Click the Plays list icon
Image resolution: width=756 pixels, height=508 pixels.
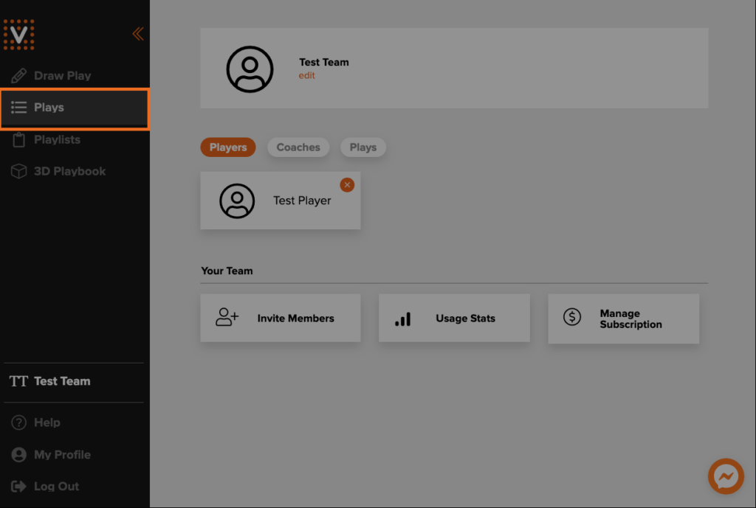point(18,108)
